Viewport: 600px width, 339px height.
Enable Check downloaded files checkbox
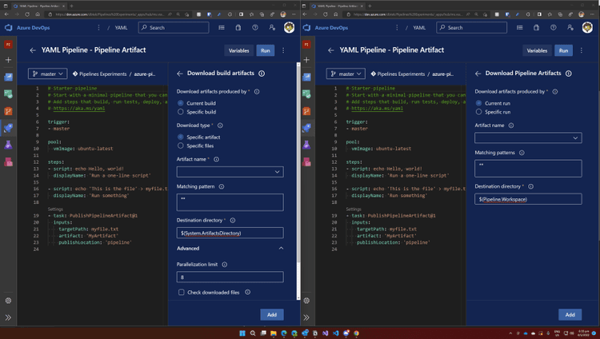[x=182, y=293]
